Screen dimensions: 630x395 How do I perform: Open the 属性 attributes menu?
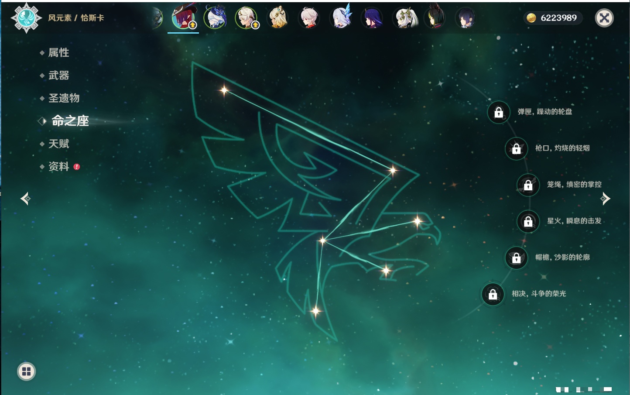click(x=58, y=53)
